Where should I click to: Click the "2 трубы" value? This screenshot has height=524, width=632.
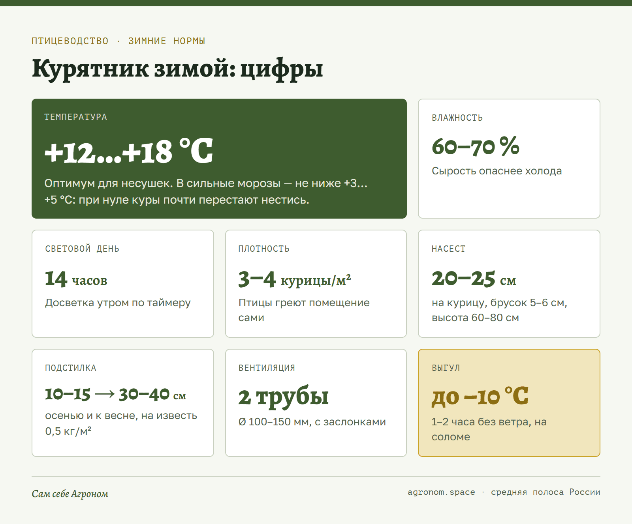283,397
